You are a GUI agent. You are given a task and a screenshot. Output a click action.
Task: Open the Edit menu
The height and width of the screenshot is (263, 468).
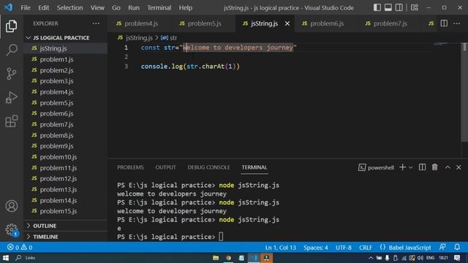pyautogui.click(x=44, y=8)
